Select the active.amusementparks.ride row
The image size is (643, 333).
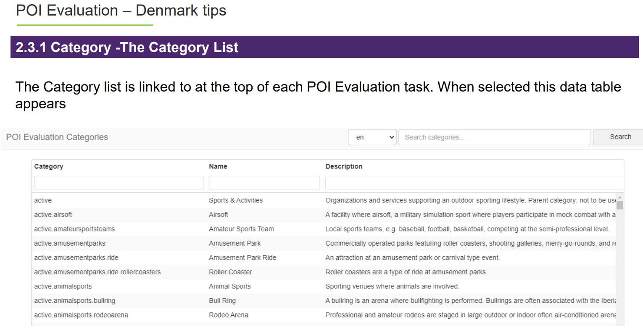click(x=324, y=257)
